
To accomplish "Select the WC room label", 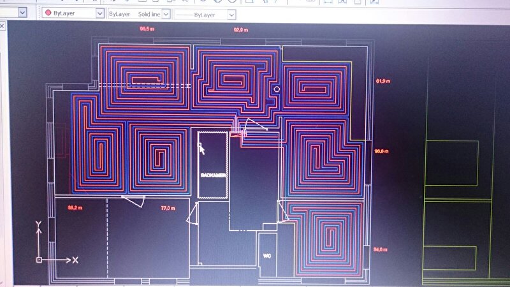I will click(268, 256).
